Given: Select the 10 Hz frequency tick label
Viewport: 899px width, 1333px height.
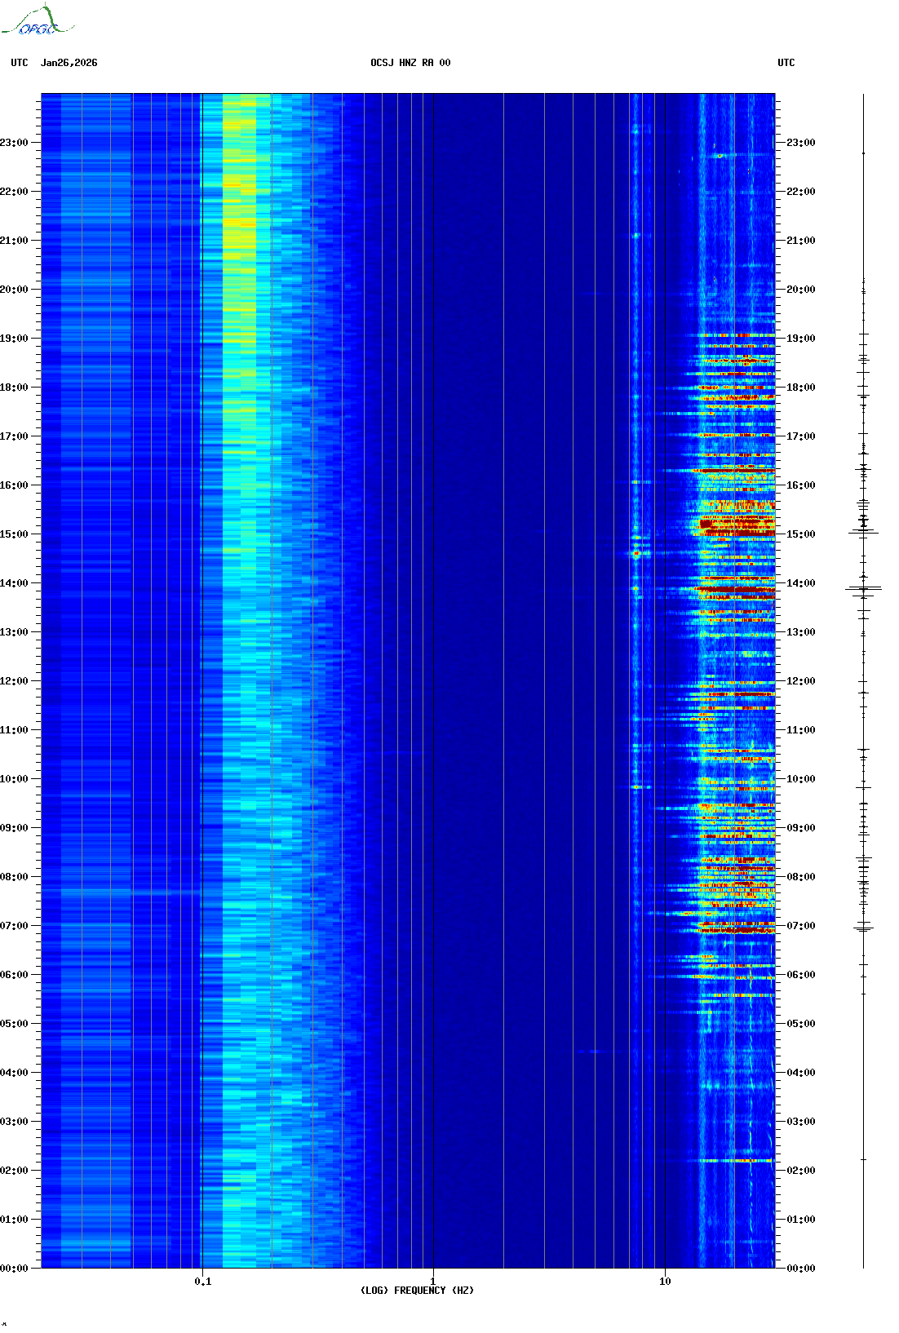Looking at the screenshot, I should [665, 1281].
